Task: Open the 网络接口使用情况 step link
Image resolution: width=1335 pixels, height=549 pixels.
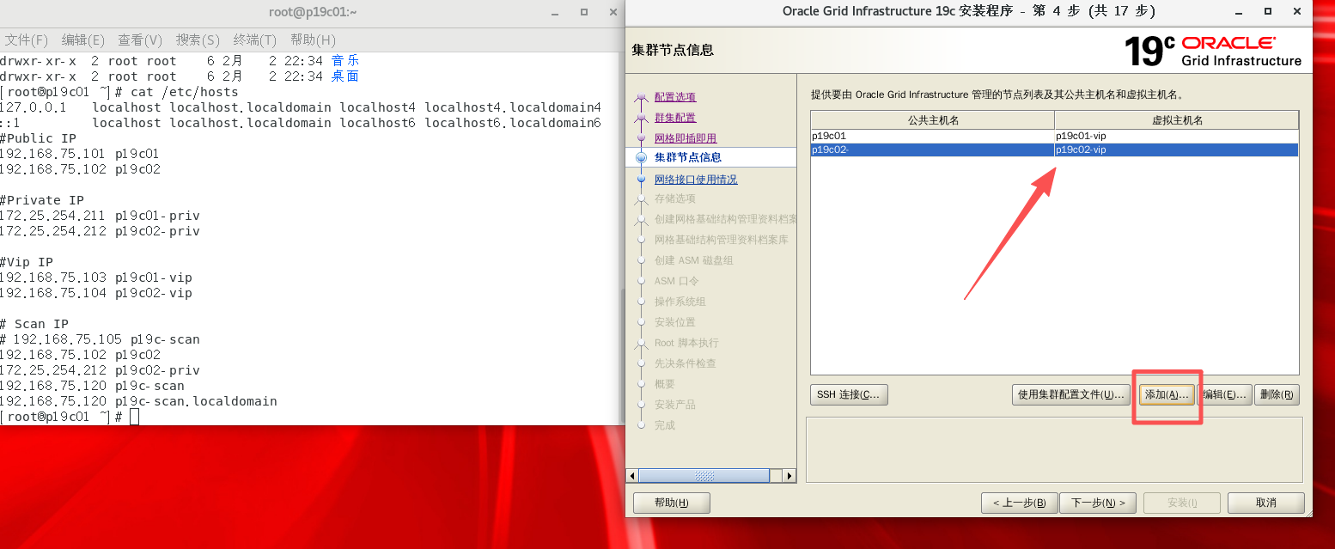Action: point(696,180)
